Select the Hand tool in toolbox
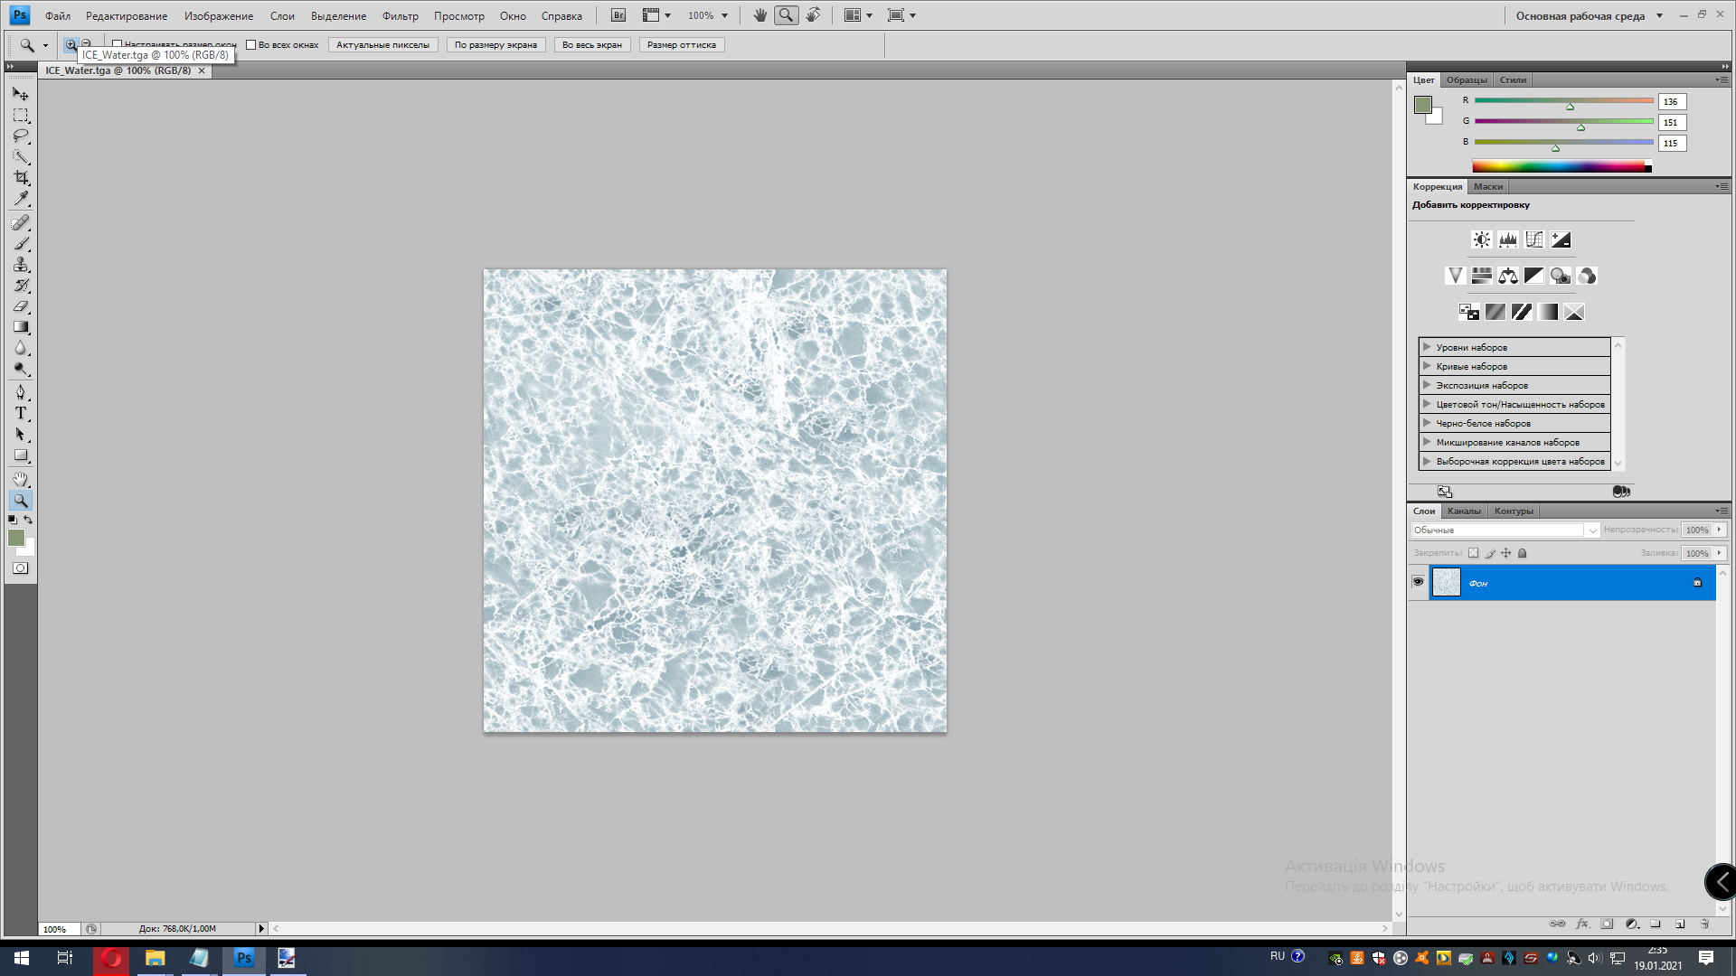1736x976 pixels. [x=21, y=479]
